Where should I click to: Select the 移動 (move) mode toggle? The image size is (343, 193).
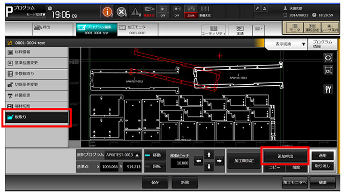click(154, 155)
